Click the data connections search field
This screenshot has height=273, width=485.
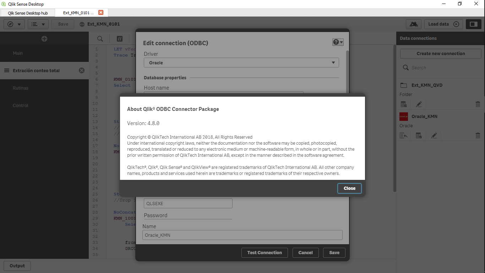click(x=441, y=68)
